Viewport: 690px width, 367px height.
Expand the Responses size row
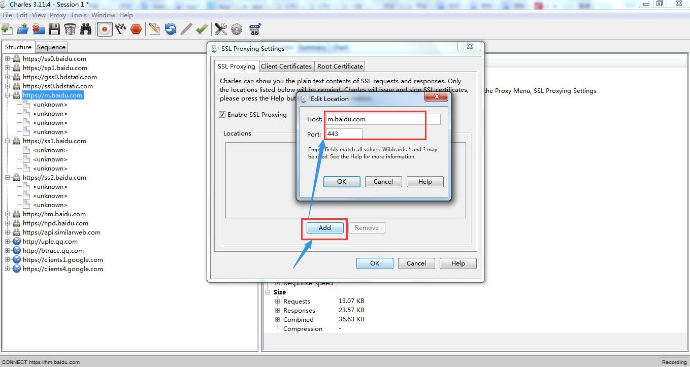click(278, 311)
